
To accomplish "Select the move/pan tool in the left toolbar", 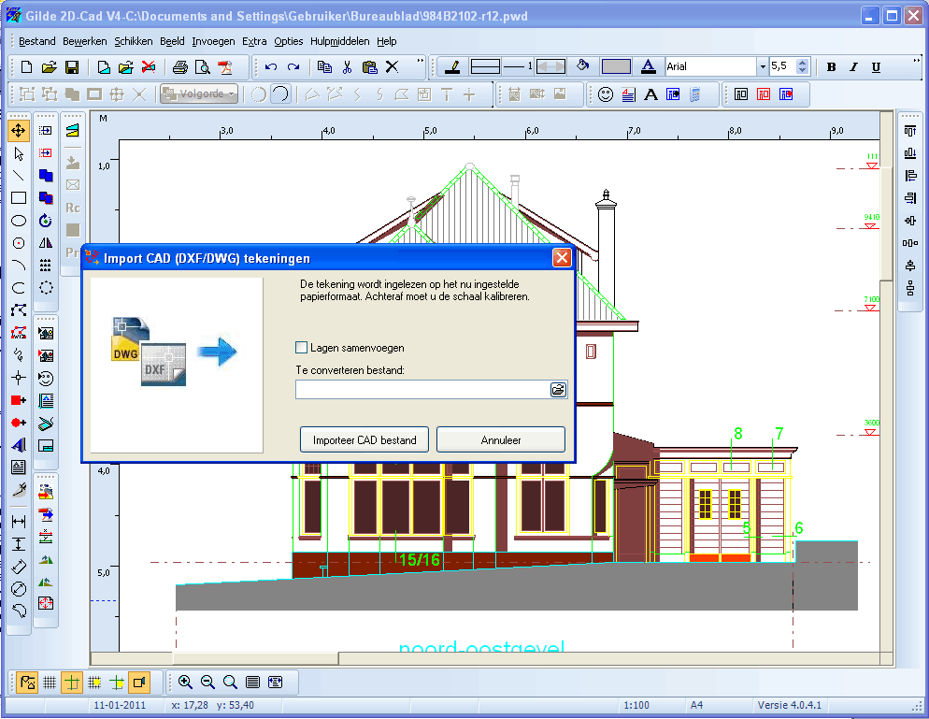I will click(19, 130).
